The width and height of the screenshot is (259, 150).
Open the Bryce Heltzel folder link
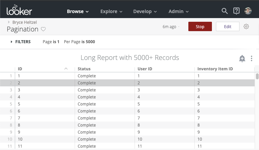click(x=25, y=22)
